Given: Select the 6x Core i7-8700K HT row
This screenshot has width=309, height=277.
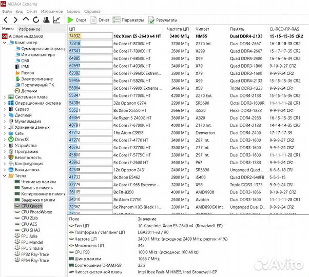Looking at the screenshot, I should 188,44.
